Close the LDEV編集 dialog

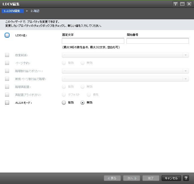pyautogui.click(x=189, y=4)
